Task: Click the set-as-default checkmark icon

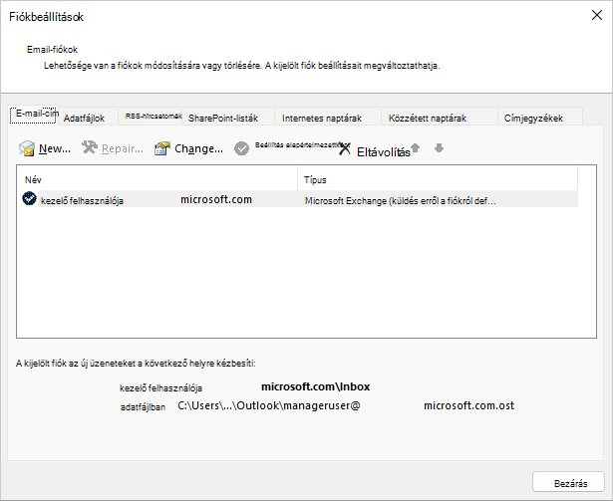Action: click(241, 148)
